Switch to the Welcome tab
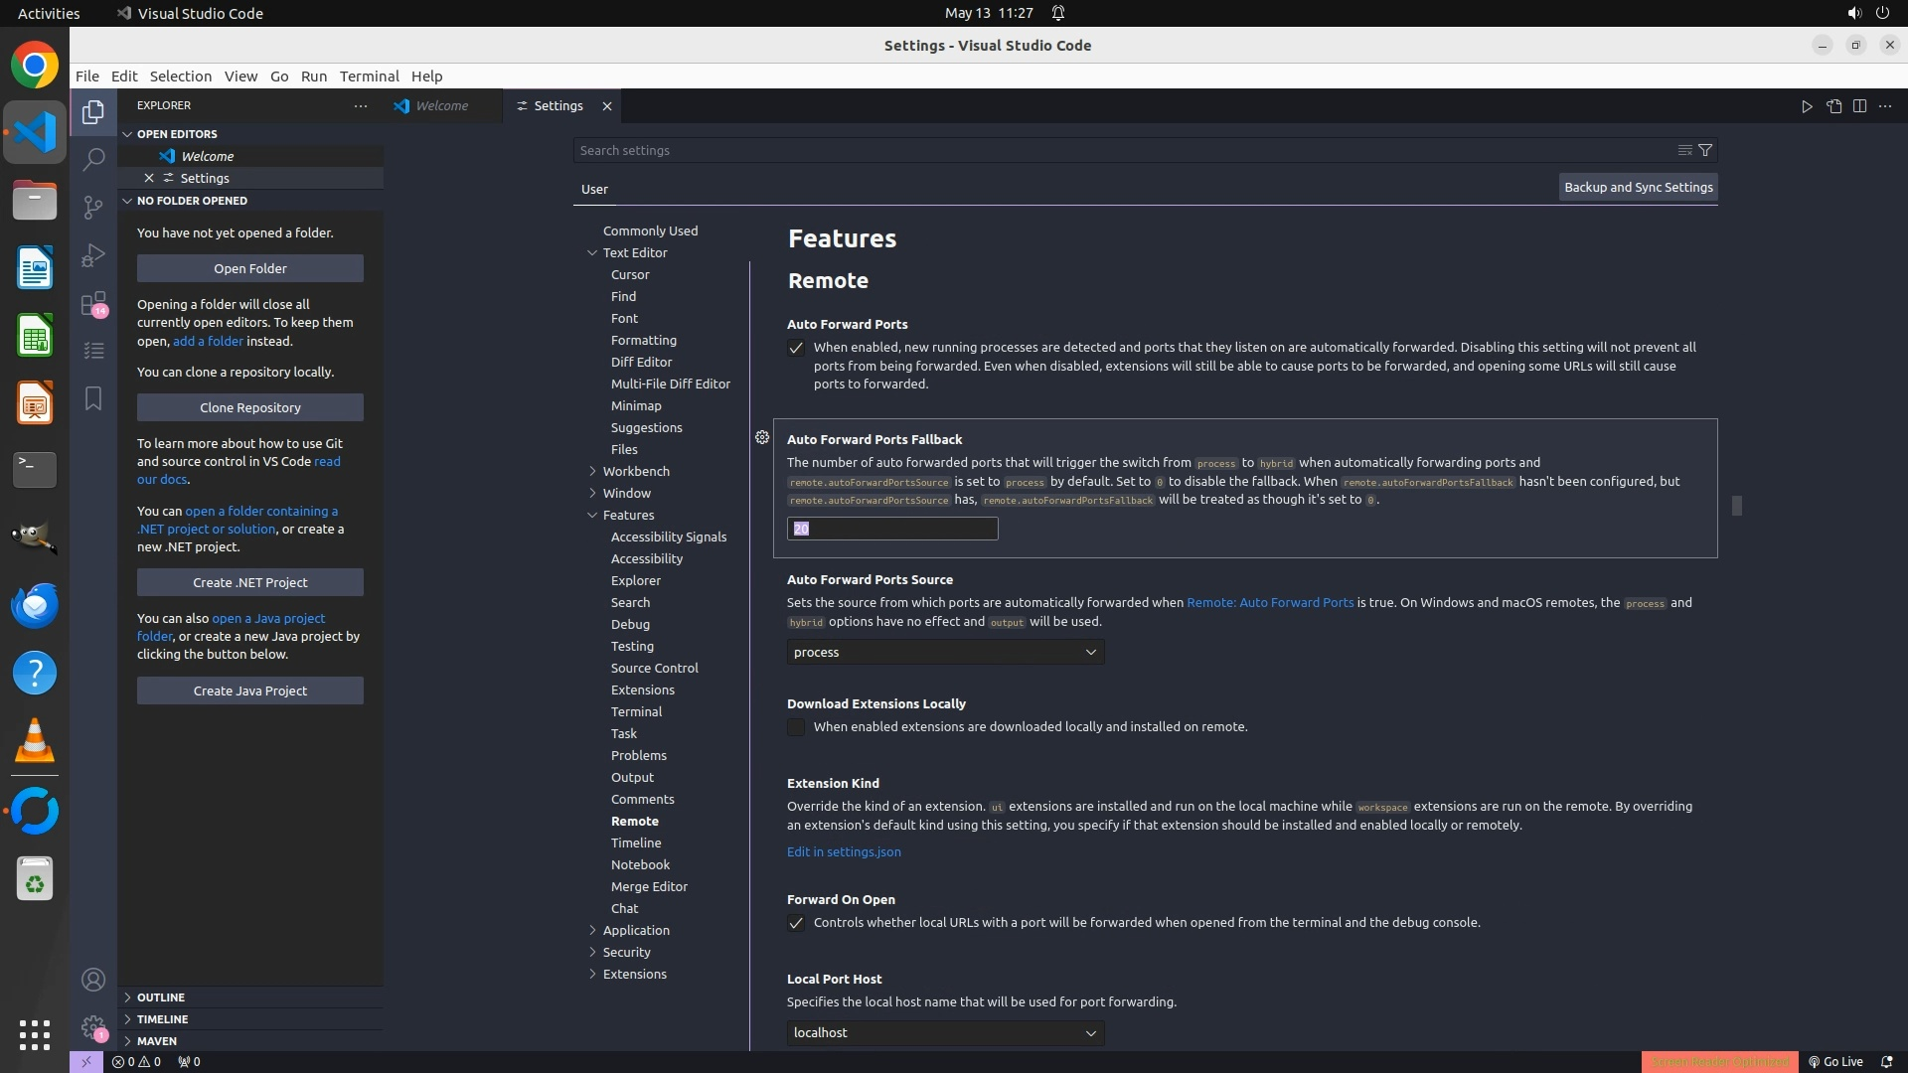Image resolution: width=1908 pixels, height=1073 pixels. [x=441, y=106]
